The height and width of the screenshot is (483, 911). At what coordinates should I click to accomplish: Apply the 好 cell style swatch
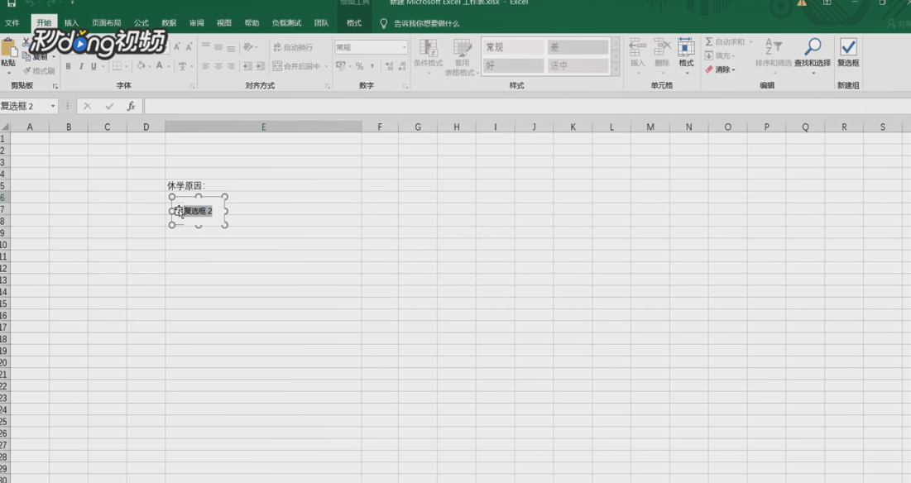513,65
